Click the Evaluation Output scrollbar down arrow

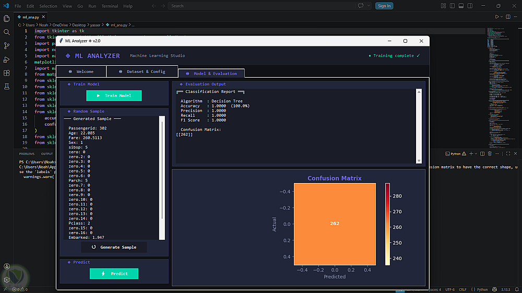click(x=419, y=161)
